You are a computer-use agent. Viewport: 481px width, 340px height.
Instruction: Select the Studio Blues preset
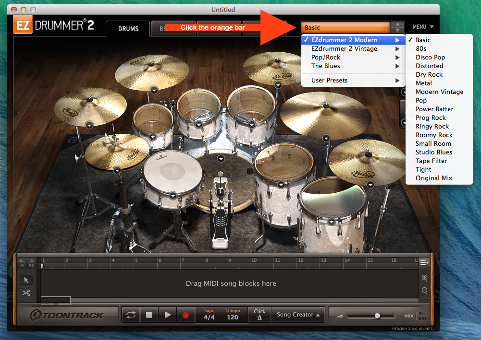coord(439,152)
